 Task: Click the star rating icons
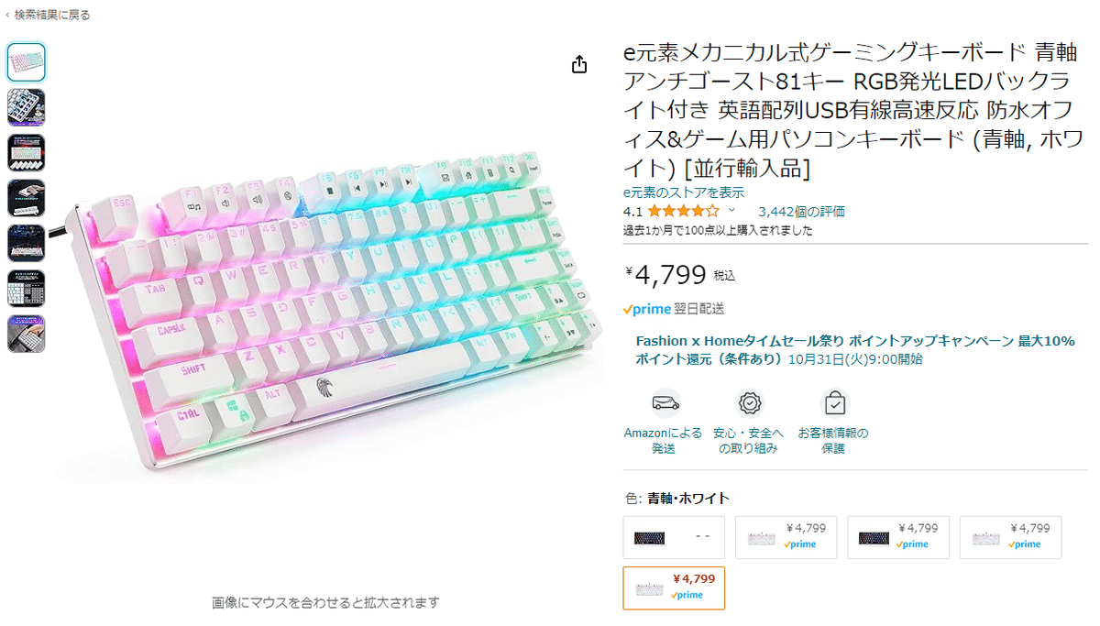tap(683, 212)
